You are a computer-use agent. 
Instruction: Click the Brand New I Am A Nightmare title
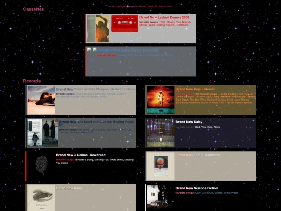point(198,155)
